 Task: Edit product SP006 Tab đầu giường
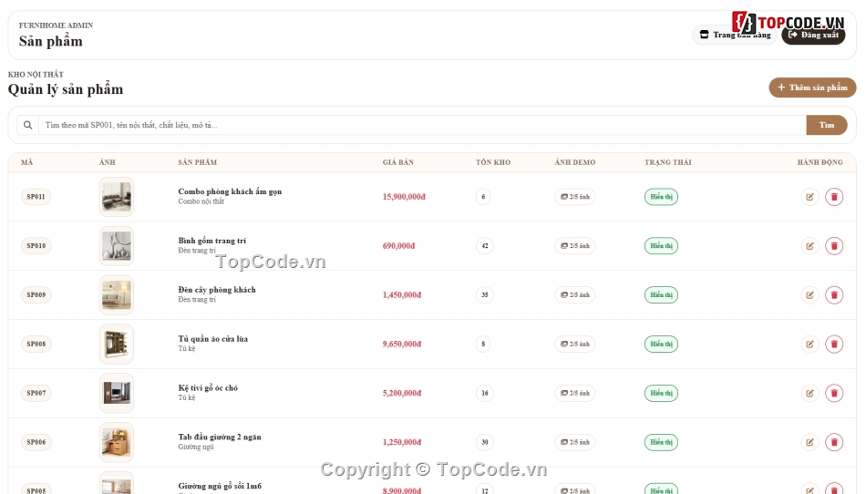point(809,442)
